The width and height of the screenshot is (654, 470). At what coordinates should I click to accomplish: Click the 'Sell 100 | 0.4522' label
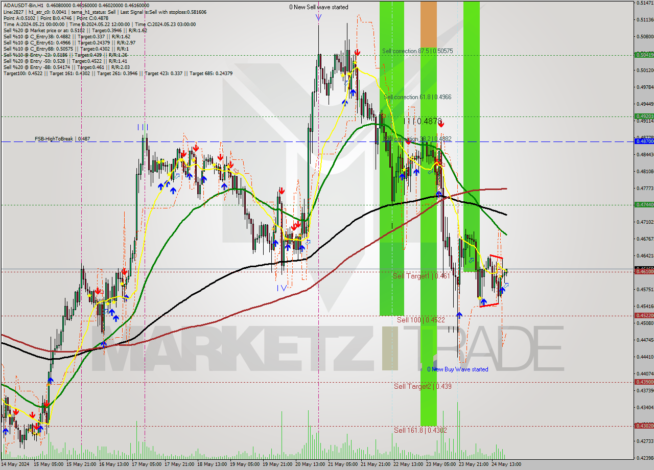(421, 320)
